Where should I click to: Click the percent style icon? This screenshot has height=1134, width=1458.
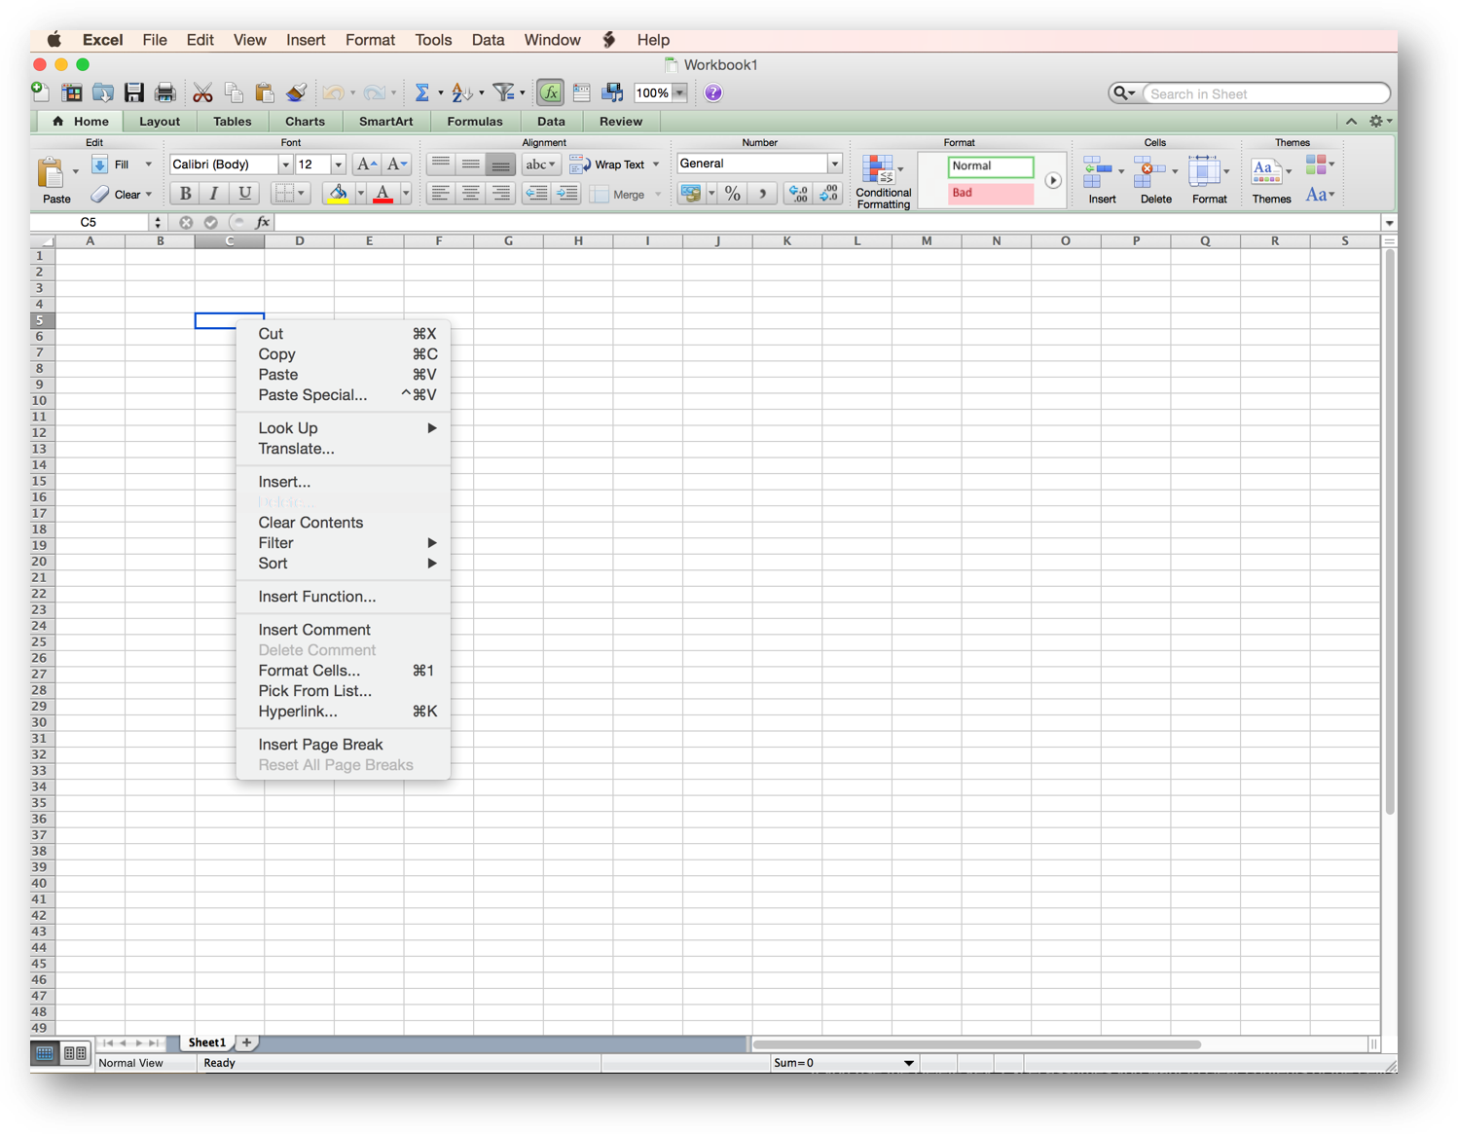coord(733,194)
